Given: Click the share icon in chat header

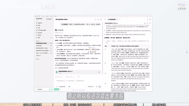Looking at the screenshot, I should [98, 19].
